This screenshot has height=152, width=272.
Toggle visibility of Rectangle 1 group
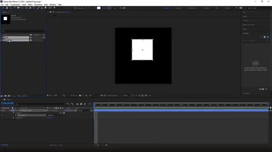2,115
